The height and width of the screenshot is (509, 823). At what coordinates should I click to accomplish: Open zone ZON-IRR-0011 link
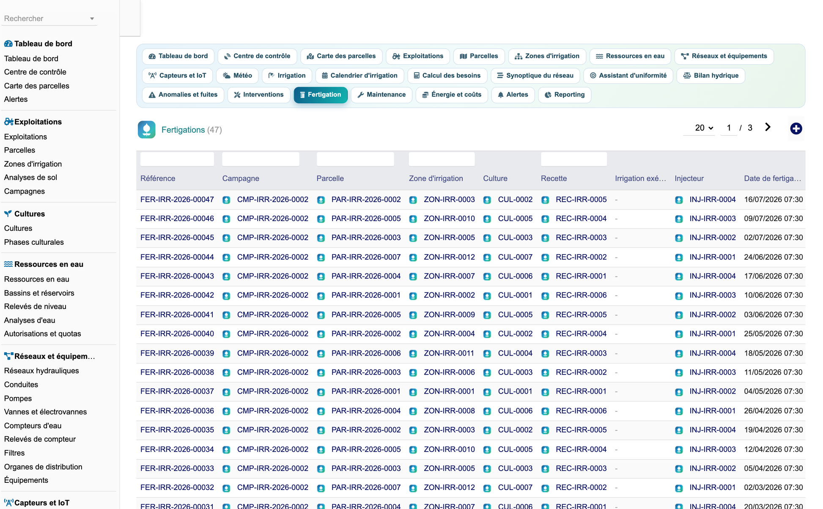point(449,353)
